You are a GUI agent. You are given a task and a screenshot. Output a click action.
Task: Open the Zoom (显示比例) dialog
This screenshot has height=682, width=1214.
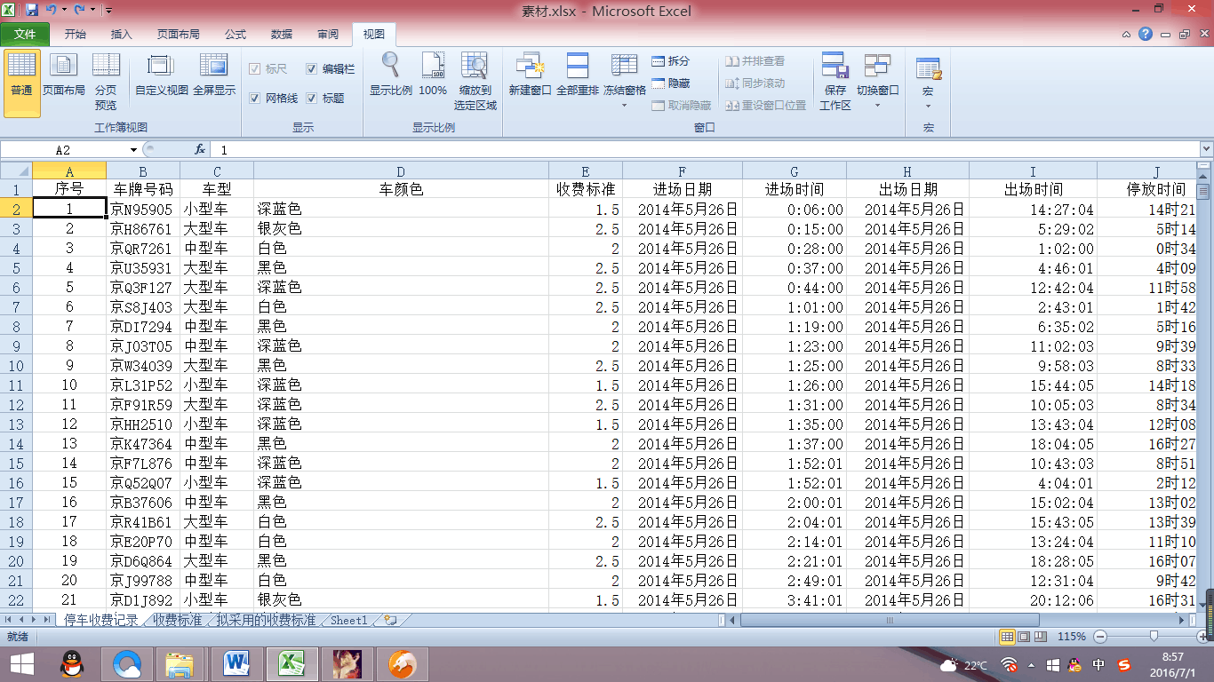(x=390, y=76)
